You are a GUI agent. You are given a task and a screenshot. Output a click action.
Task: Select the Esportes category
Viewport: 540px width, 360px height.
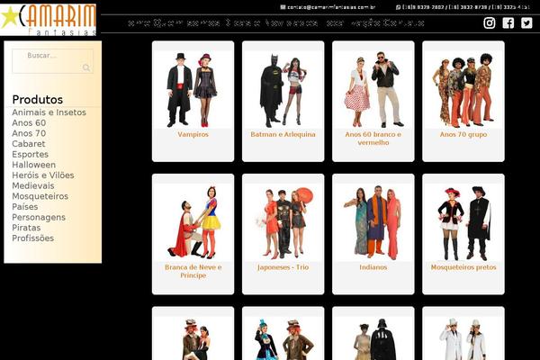(31, 154)
